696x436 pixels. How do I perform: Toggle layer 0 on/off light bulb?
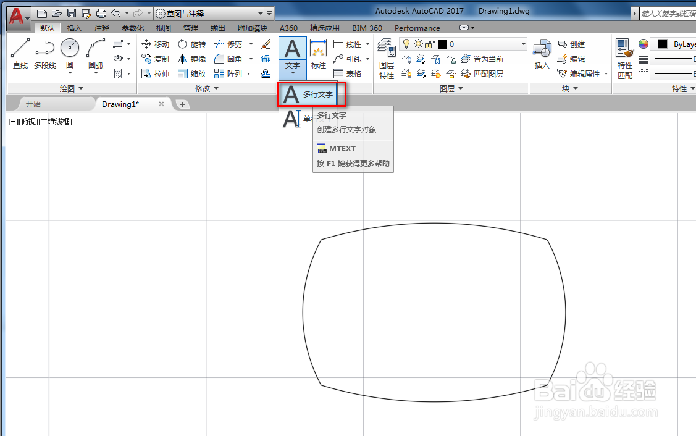406,43
